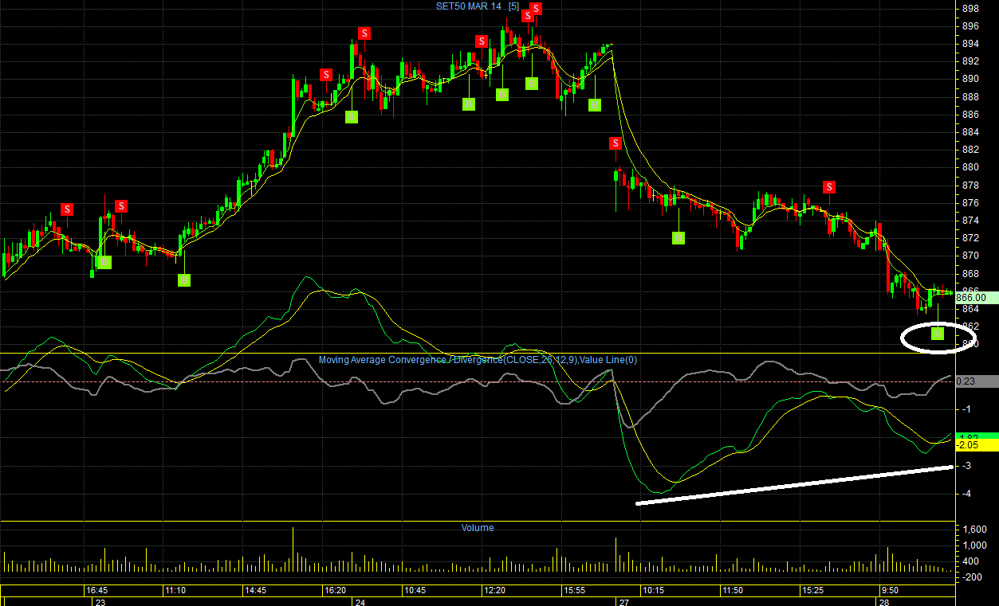Click the second Sell marker just after 16:45

pos(120,206)
